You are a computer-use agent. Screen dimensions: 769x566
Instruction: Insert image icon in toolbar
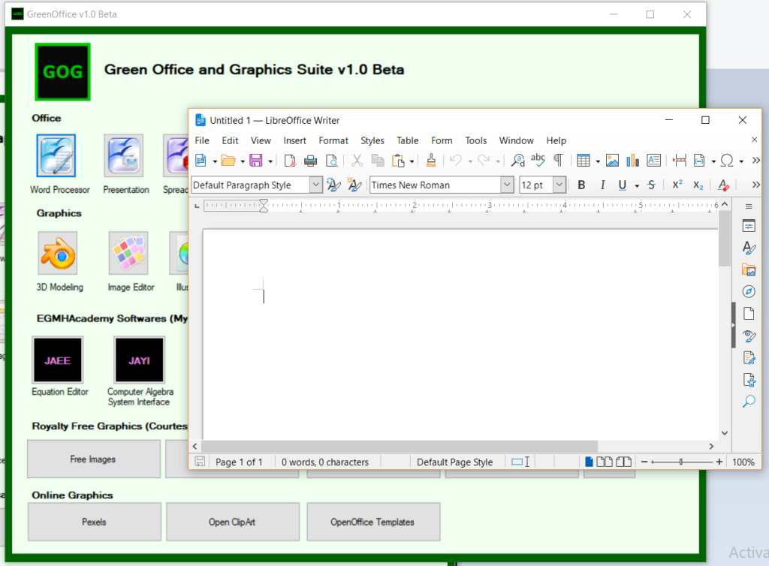pyautogui.click(x=612, y=160)
